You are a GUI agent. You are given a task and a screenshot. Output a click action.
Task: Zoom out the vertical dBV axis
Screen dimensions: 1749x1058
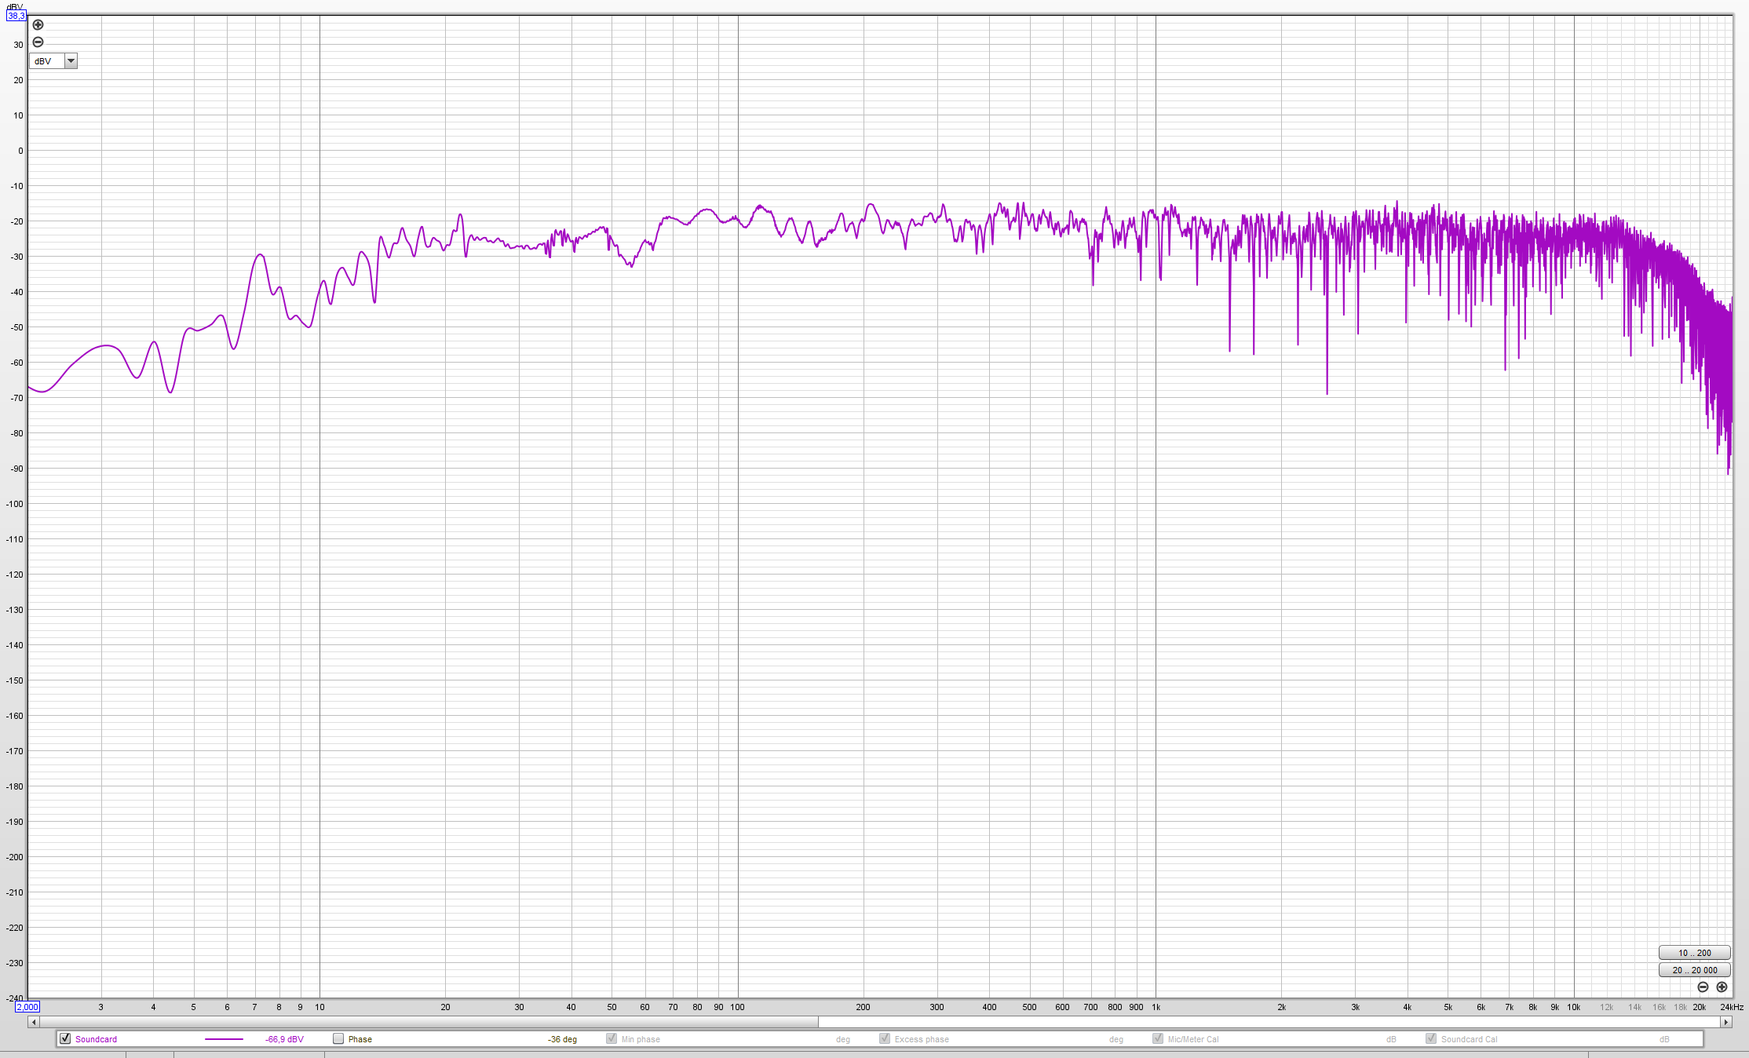(x=38, y=42)
